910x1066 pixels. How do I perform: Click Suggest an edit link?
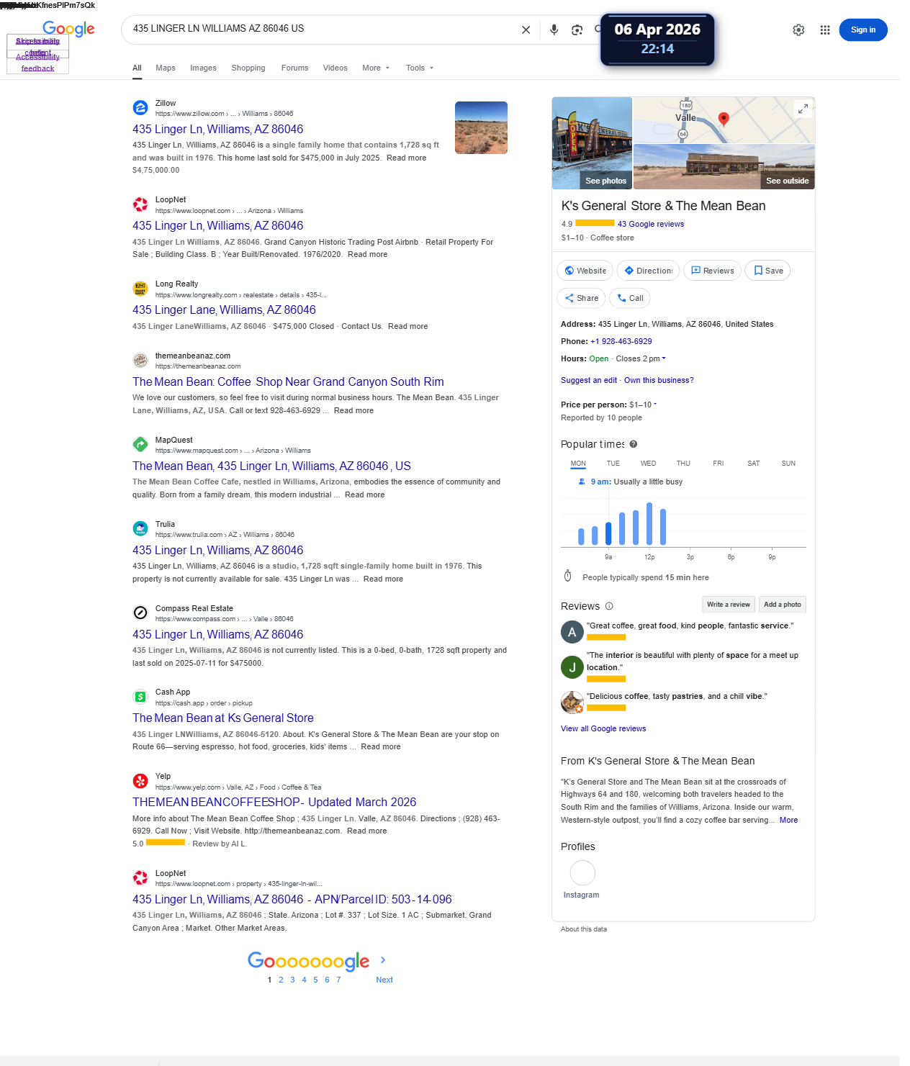[x=589, y=380]
